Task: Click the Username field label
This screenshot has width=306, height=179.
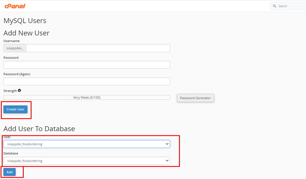Action: click(12, 41)
